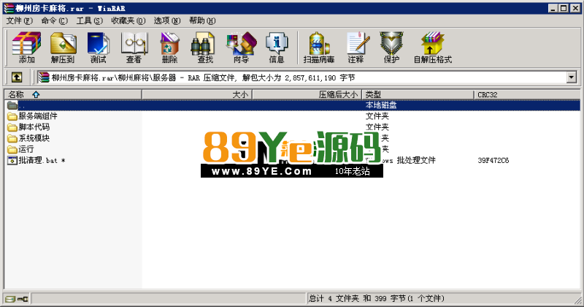Click the Delete (删除) toolbar icon

pos(170,48)
